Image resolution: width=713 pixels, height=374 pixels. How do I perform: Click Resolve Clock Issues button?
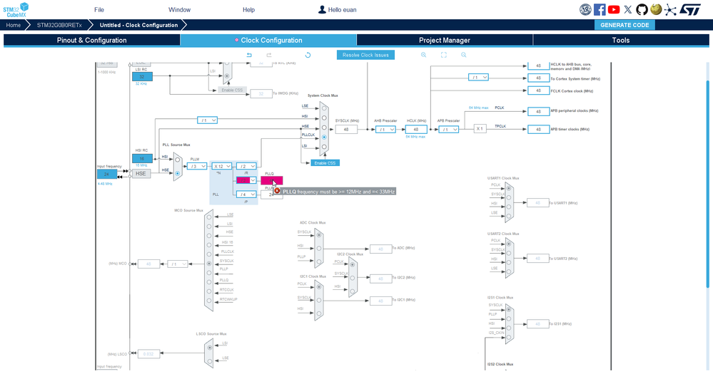[365, 55]
